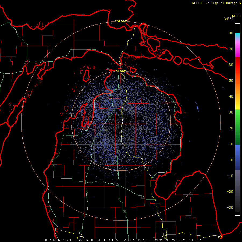Click the 0 dBZ scale value
Screen dimensions: 242x242
click(x=232, y=160)
